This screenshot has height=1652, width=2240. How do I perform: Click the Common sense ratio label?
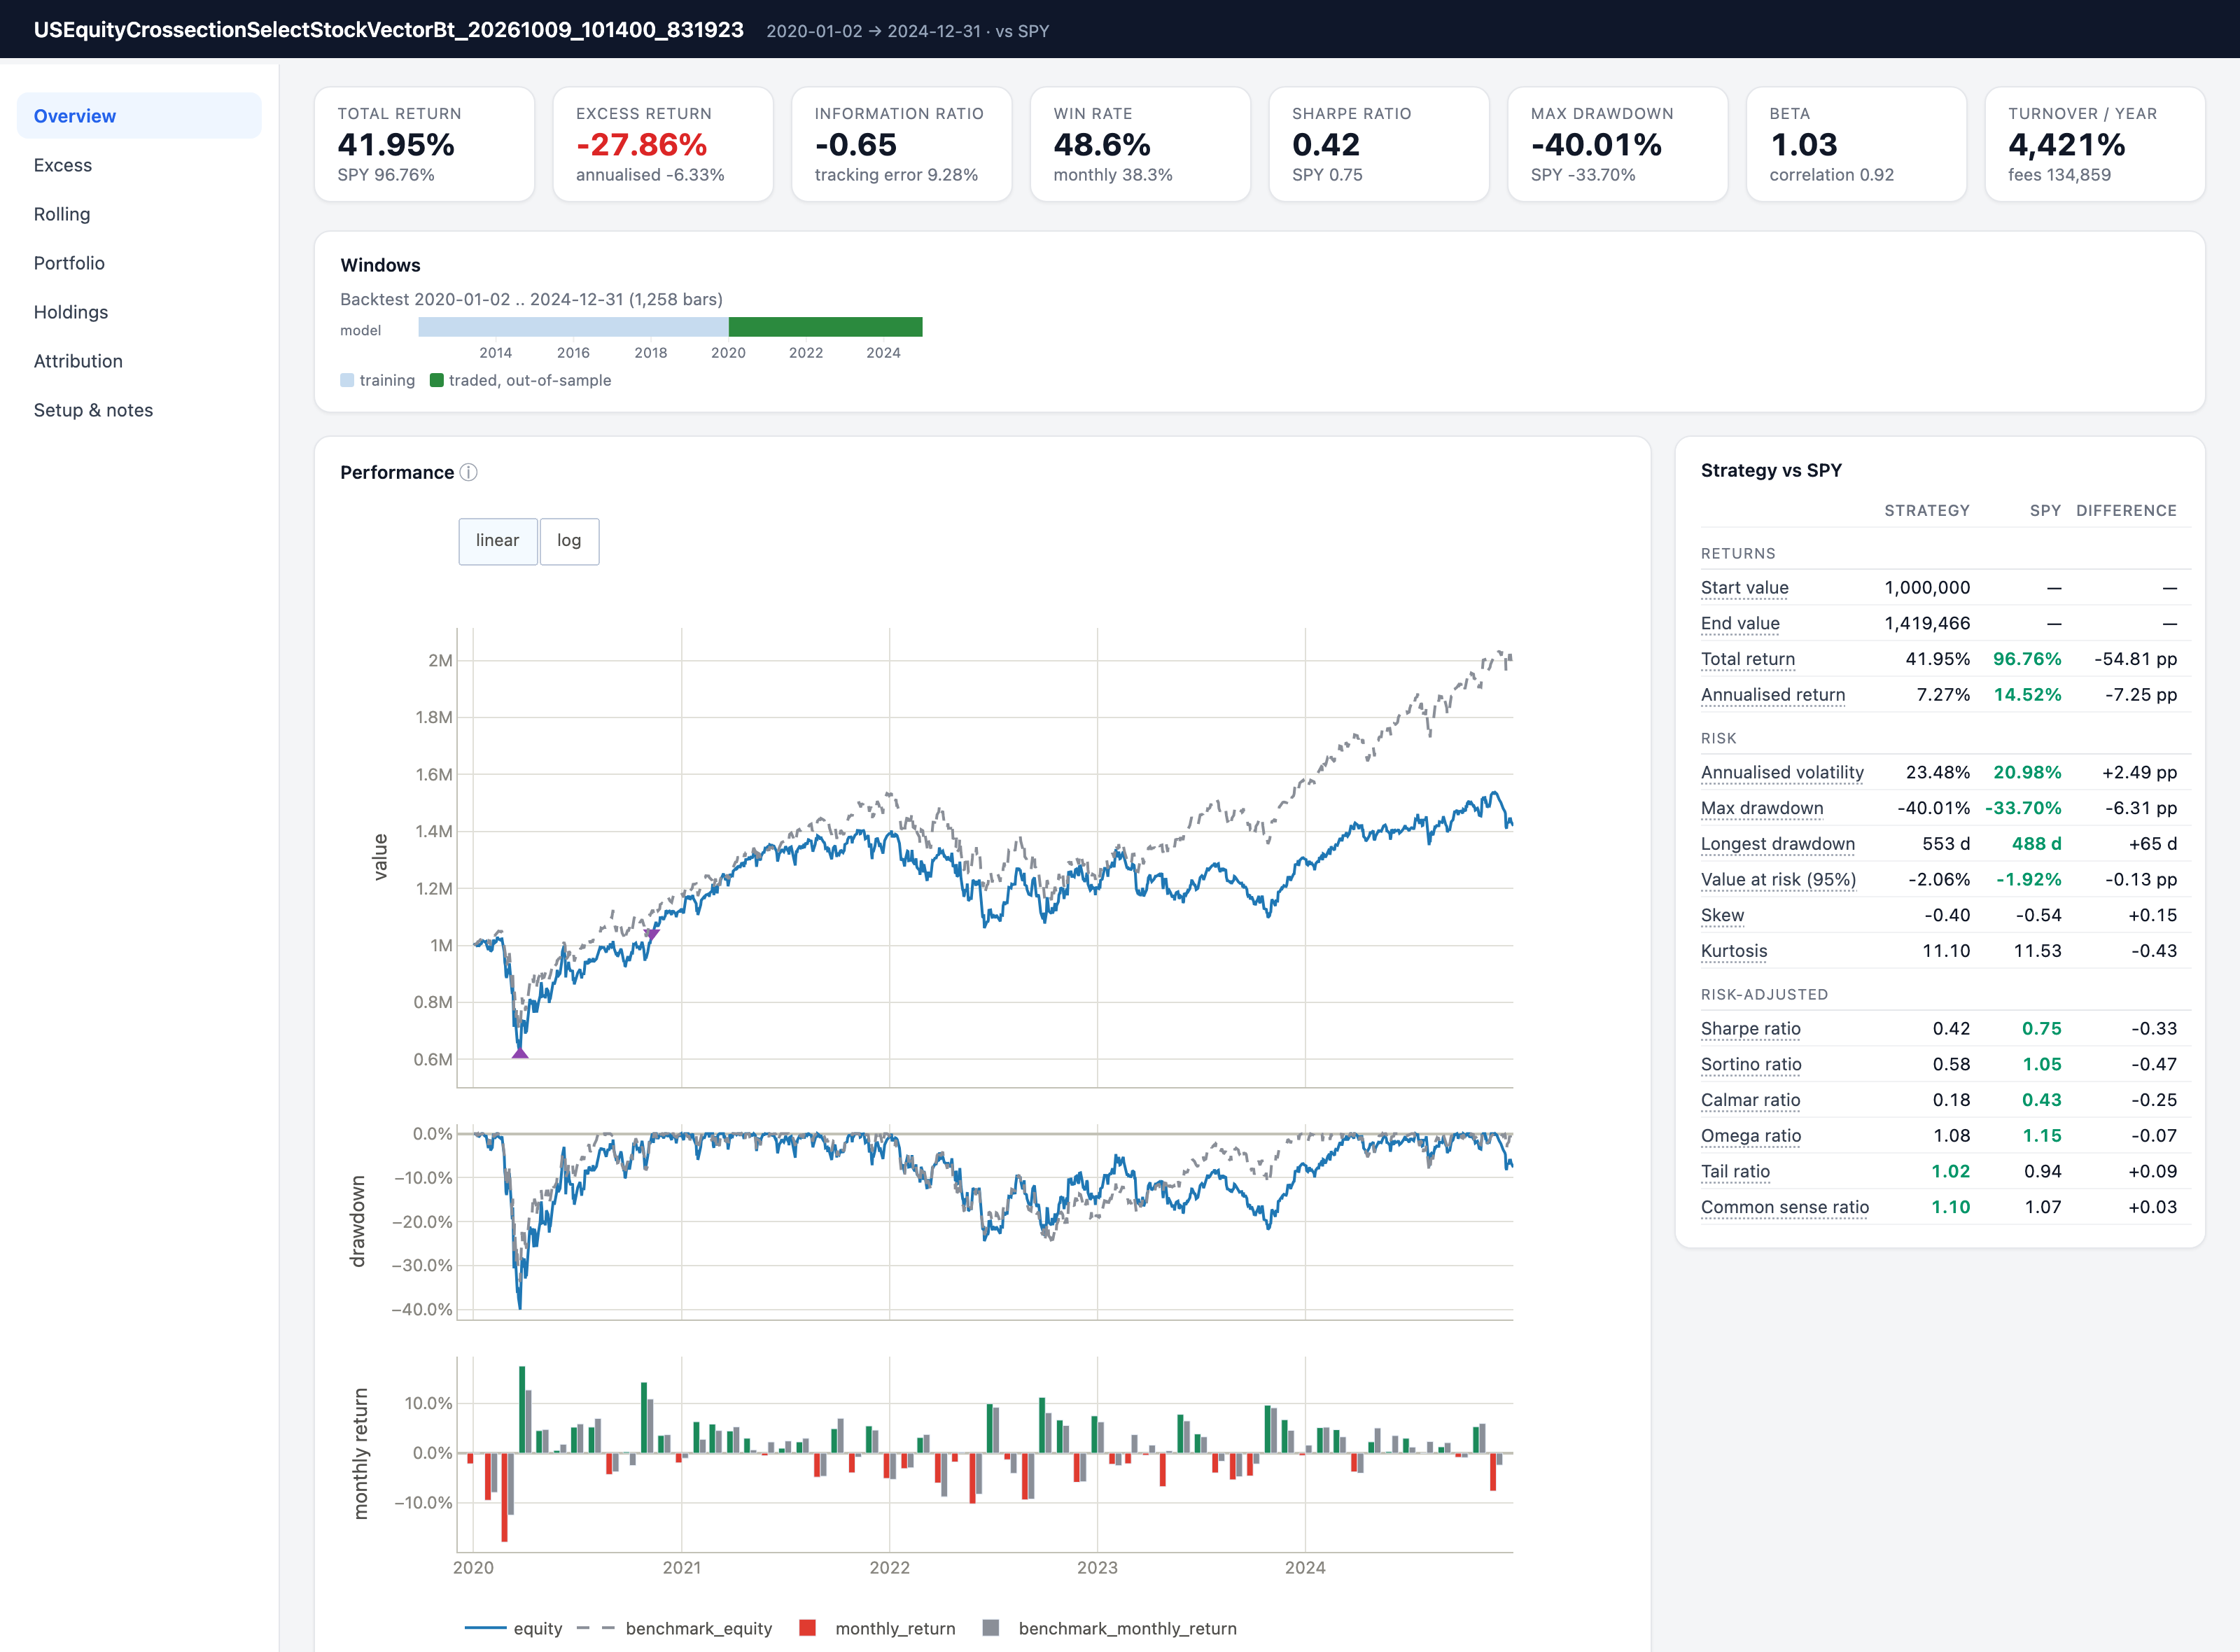(x=1784, y=1207)
